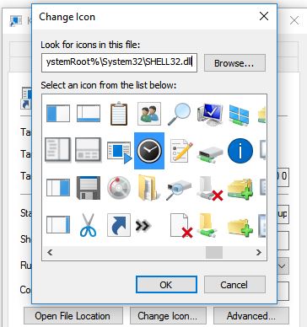Image resolution: width=307 pixels, height=327 pixels.
Task: Select the blue info circle icon
Action: click(x=240, y=151)
